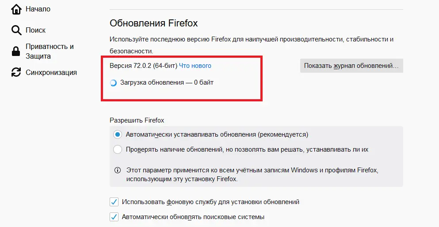Toggle automatically update search engines checkbox
The width and height of the screenshot is (439, 227).
[114, 217]
